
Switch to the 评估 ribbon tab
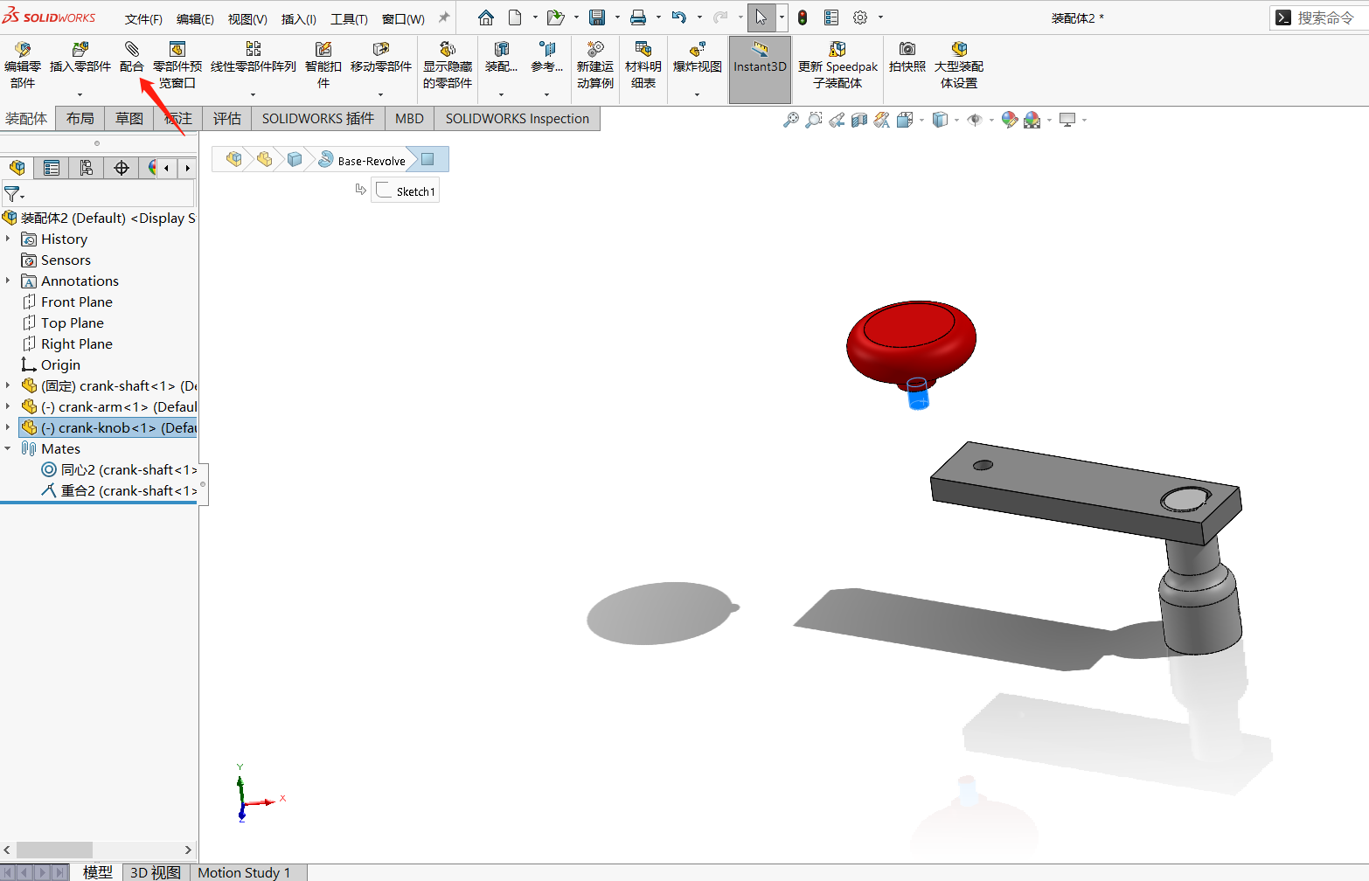226,118
